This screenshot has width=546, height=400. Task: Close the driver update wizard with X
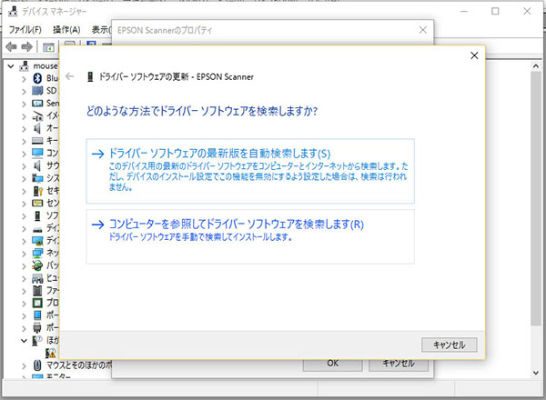coord(474,55)
